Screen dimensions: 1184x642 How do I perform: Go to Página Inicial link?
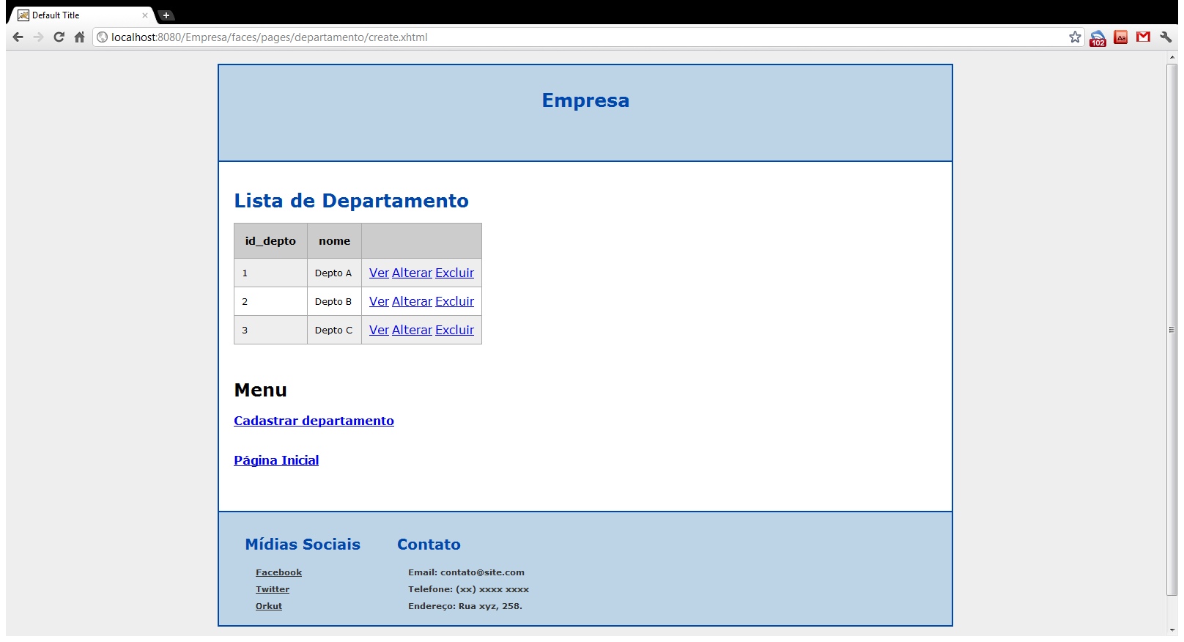(x=276, y=460)
